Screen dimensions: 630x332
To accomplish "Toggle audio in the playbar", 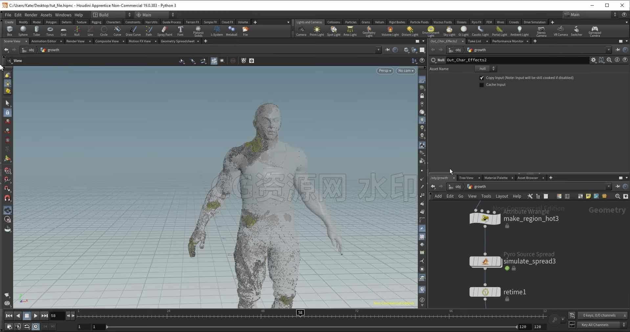I will coord(18,326).
